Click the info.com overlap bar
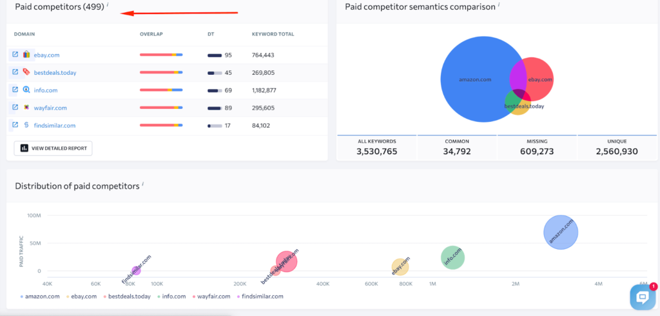This screenshot has height=316, width=660. [x=161, y=90]
